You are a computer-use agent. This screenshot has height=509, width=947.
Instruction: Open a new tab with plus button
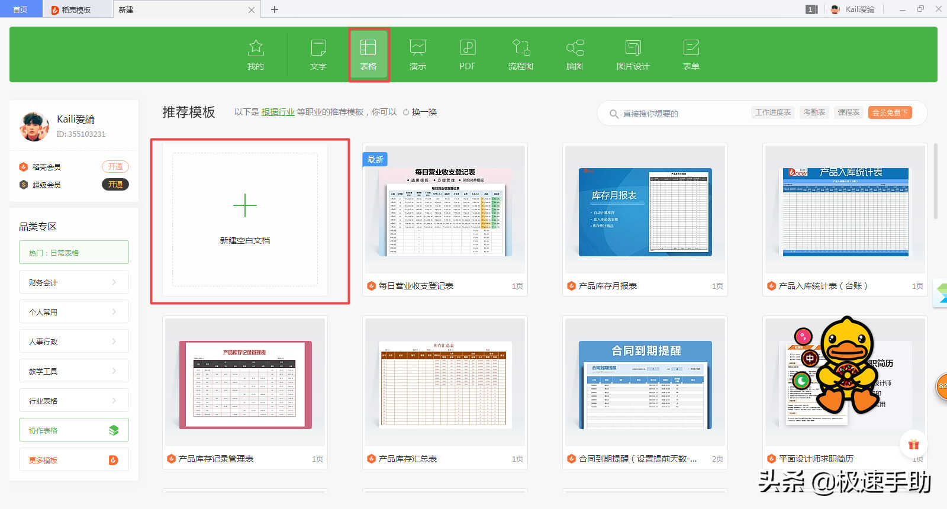[275, 9]
